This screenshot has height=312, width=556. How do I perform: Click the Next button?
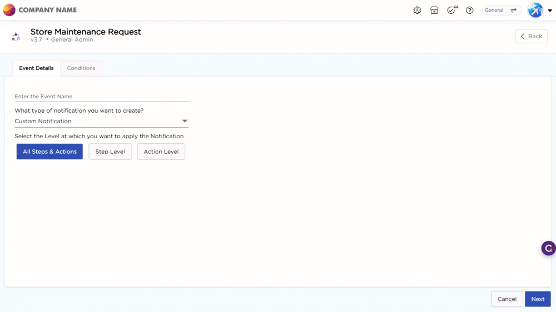[538, 299]
